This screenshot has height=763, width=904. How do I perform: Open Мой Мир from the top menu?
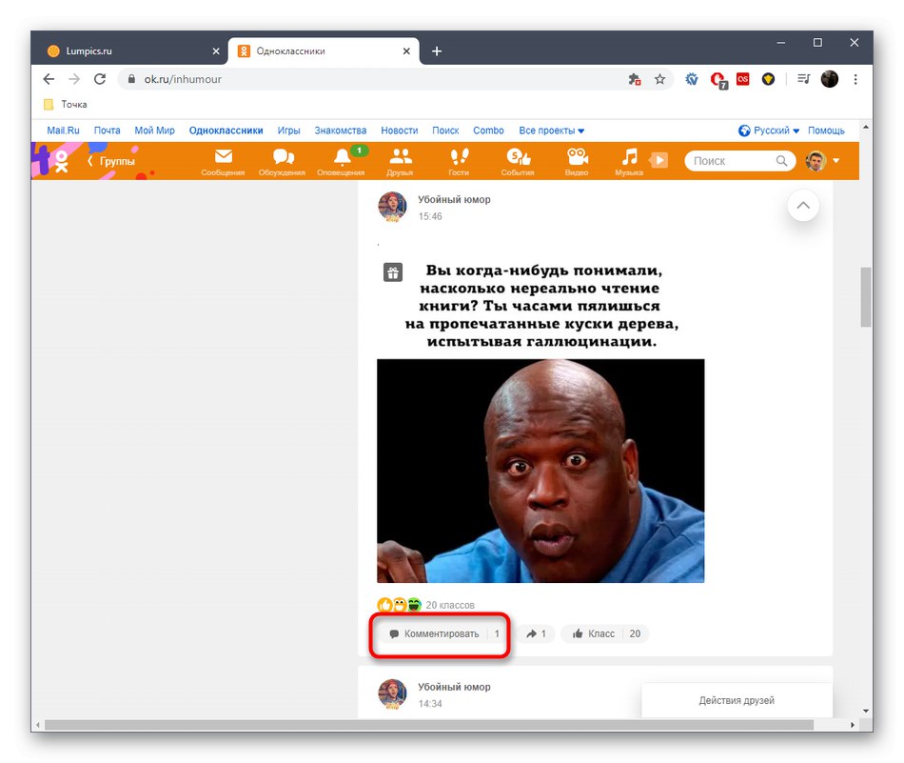(154, 130)
